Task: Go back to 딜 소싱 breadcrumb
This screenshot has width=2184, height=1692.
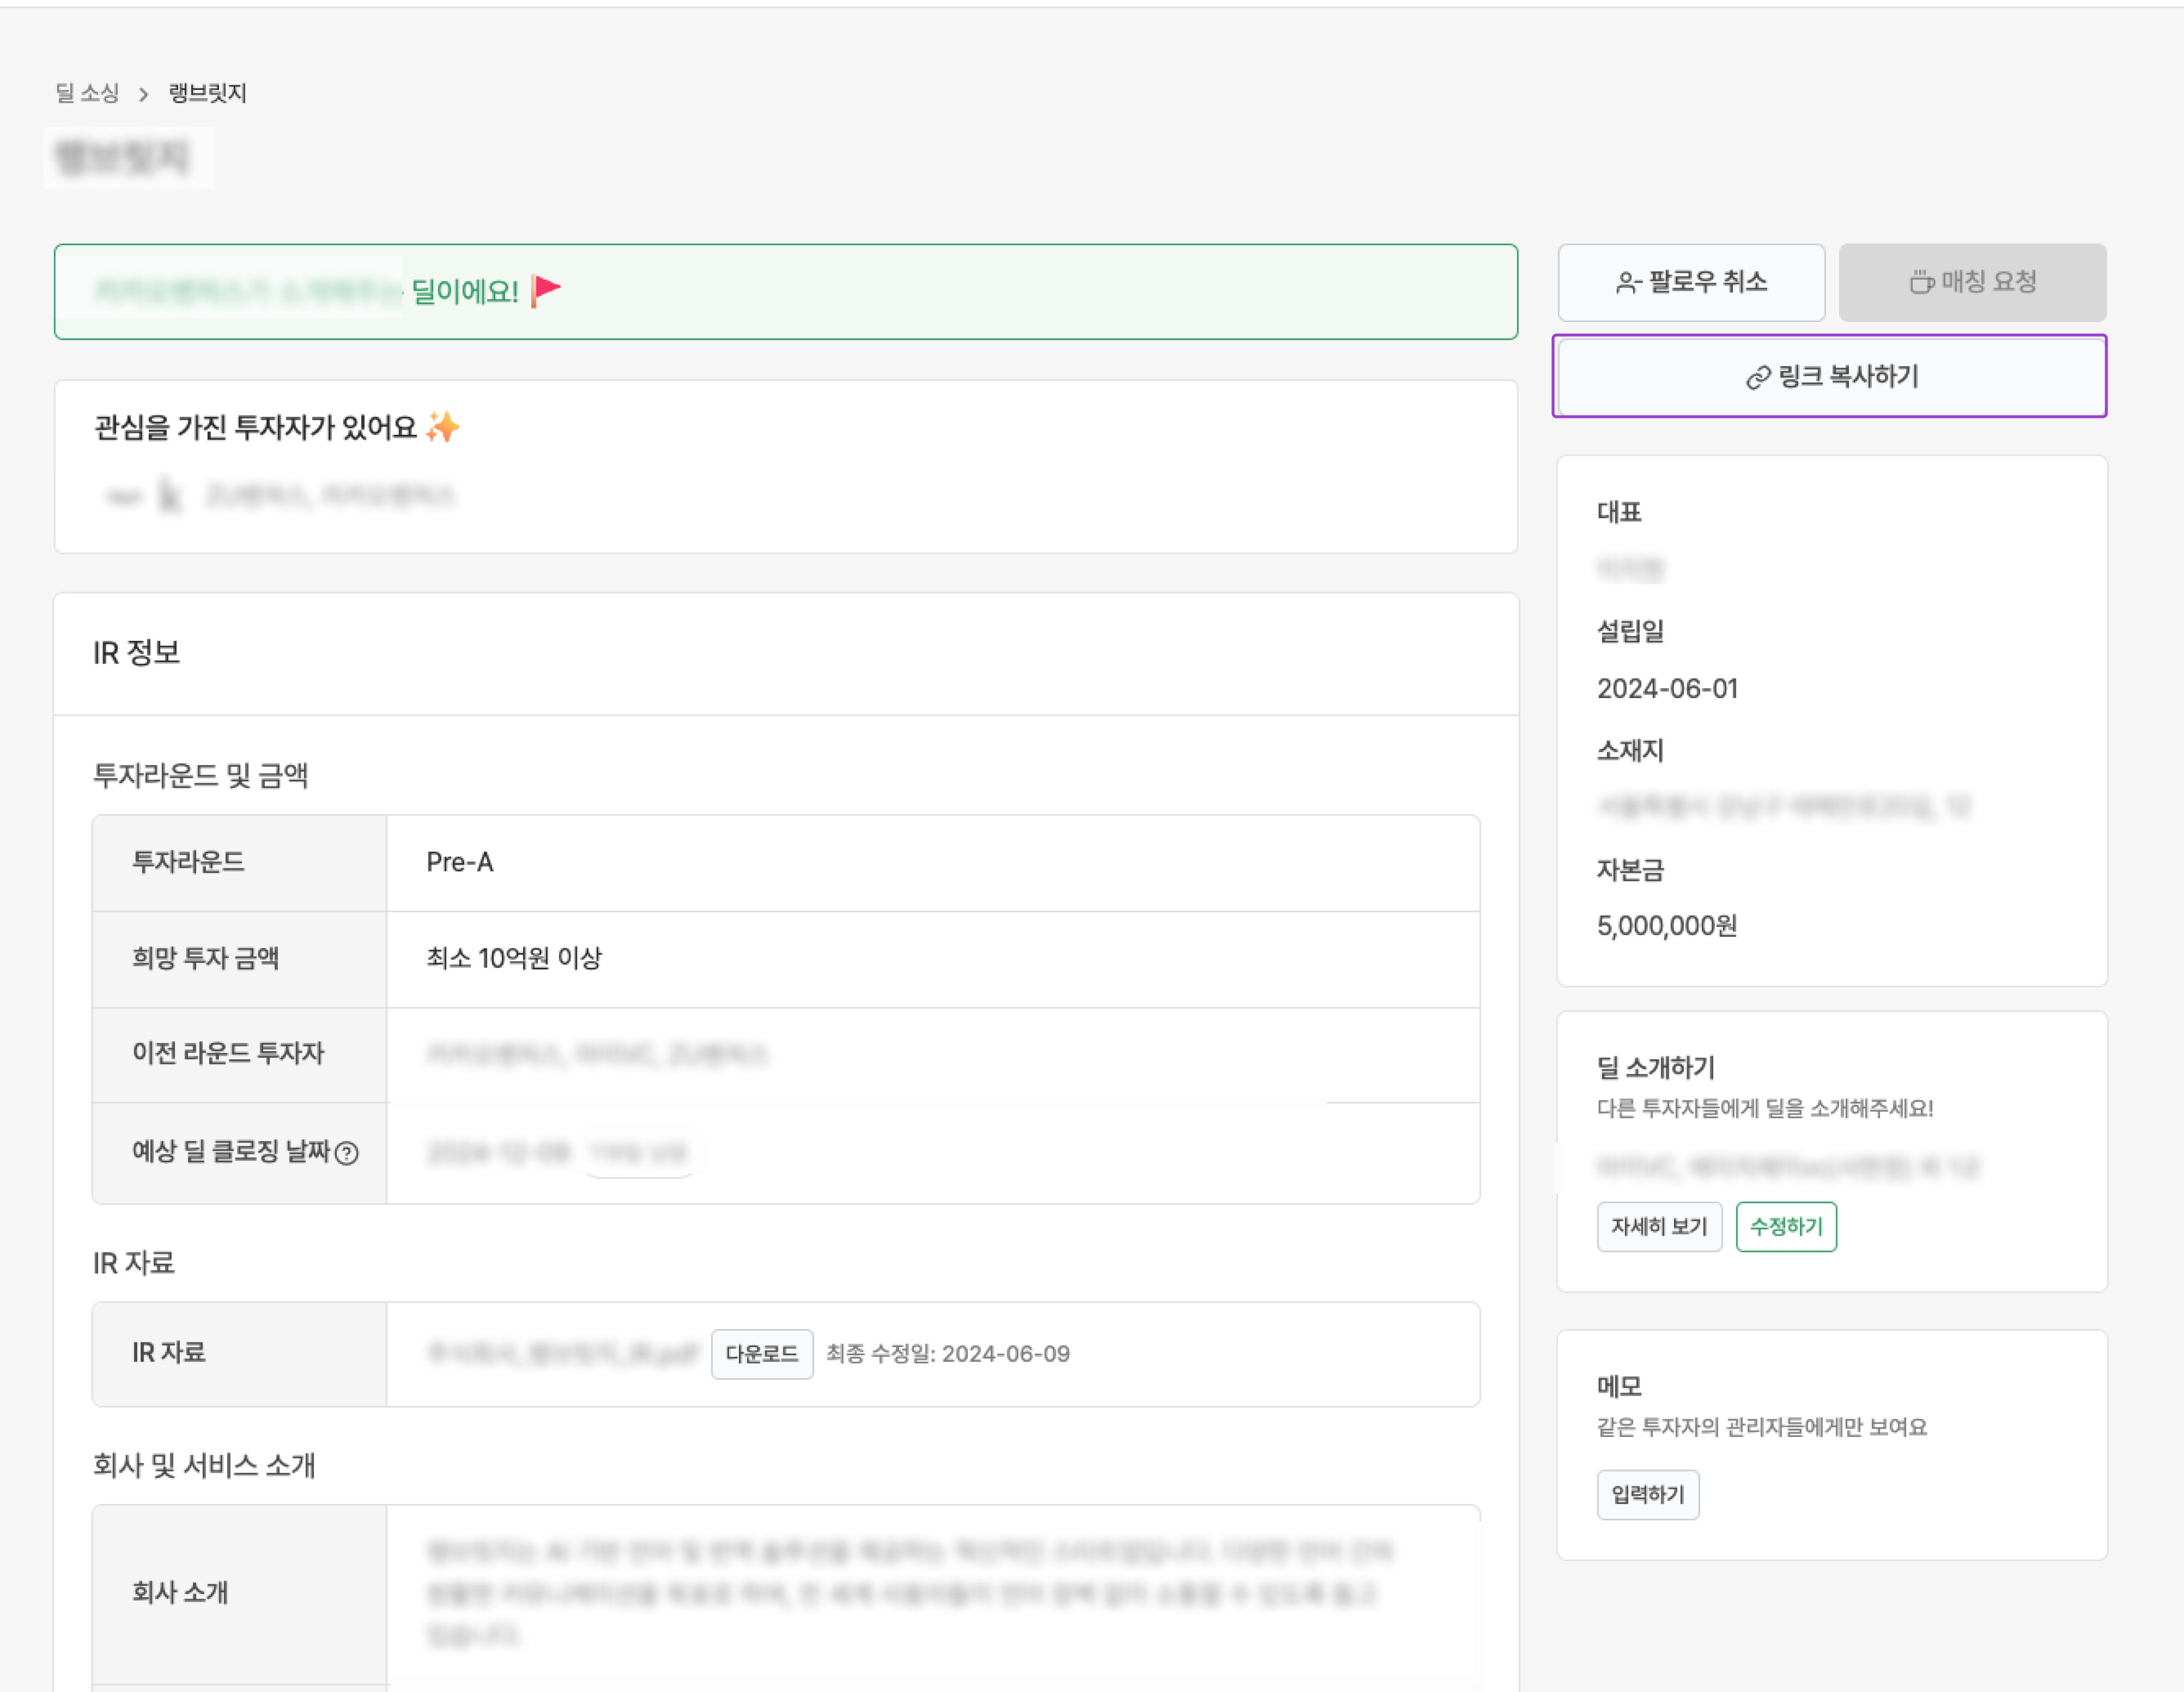Action: point(87,93)
